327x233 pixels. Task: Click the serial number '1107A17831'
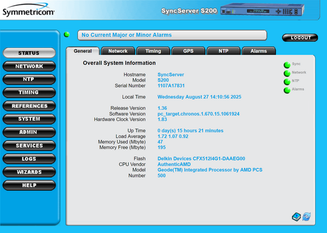point(171,86)
